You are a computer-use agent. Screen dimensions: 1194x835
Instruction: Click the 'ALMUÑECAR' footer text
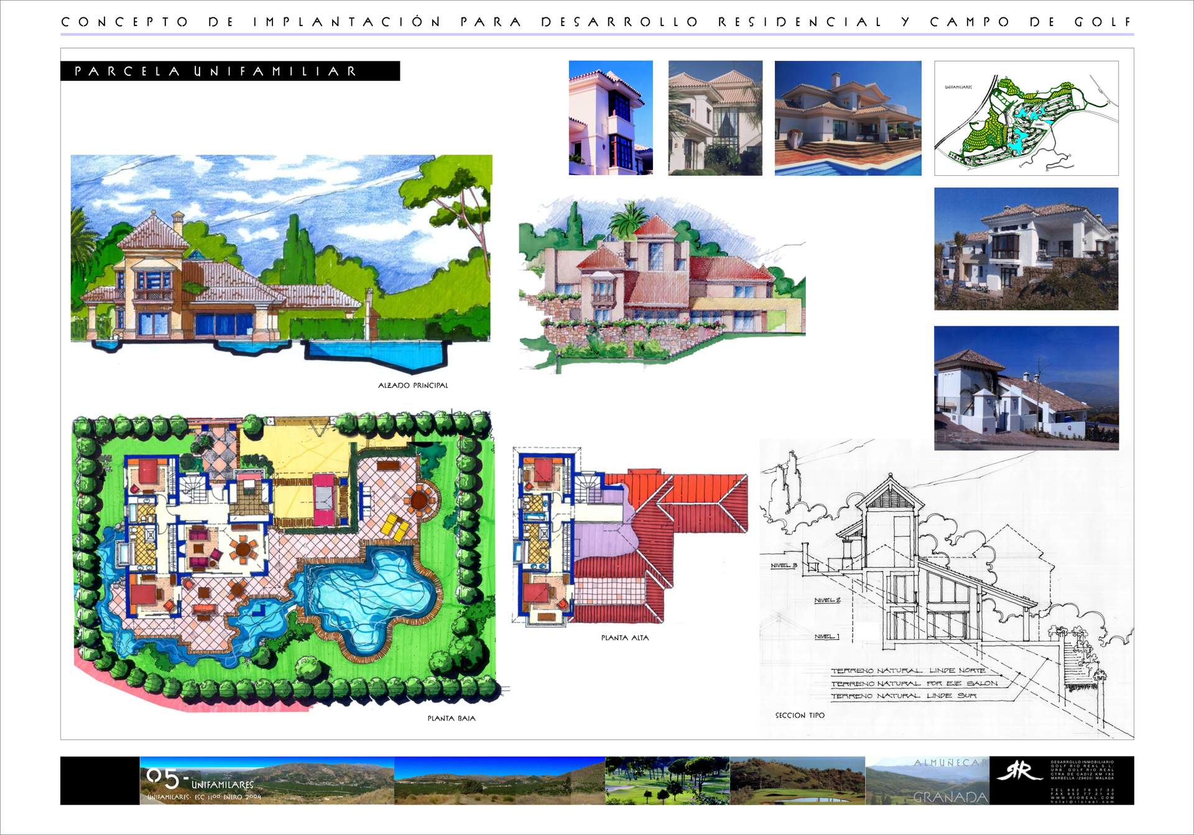click(950, 763)
